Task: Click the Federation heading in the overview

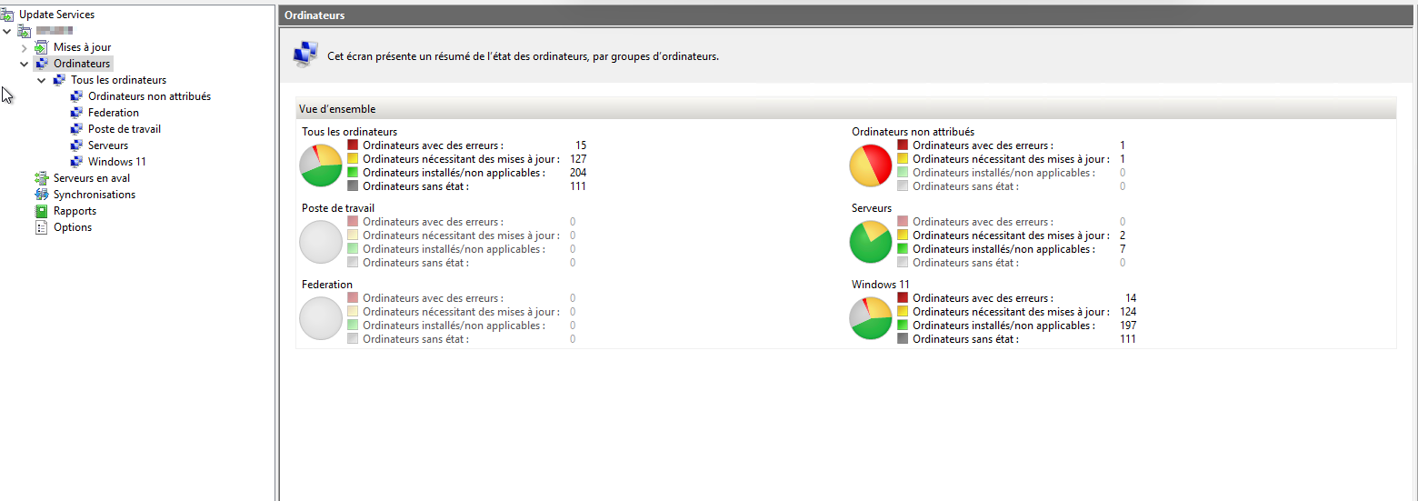Action: click(x=327, y=285)
